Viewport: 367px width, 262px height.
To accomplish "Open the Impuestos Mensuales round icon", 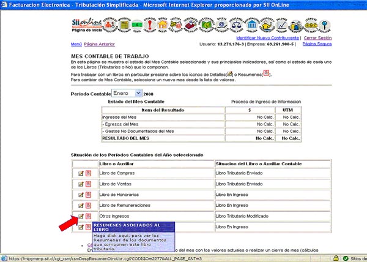I will (124, 25).
